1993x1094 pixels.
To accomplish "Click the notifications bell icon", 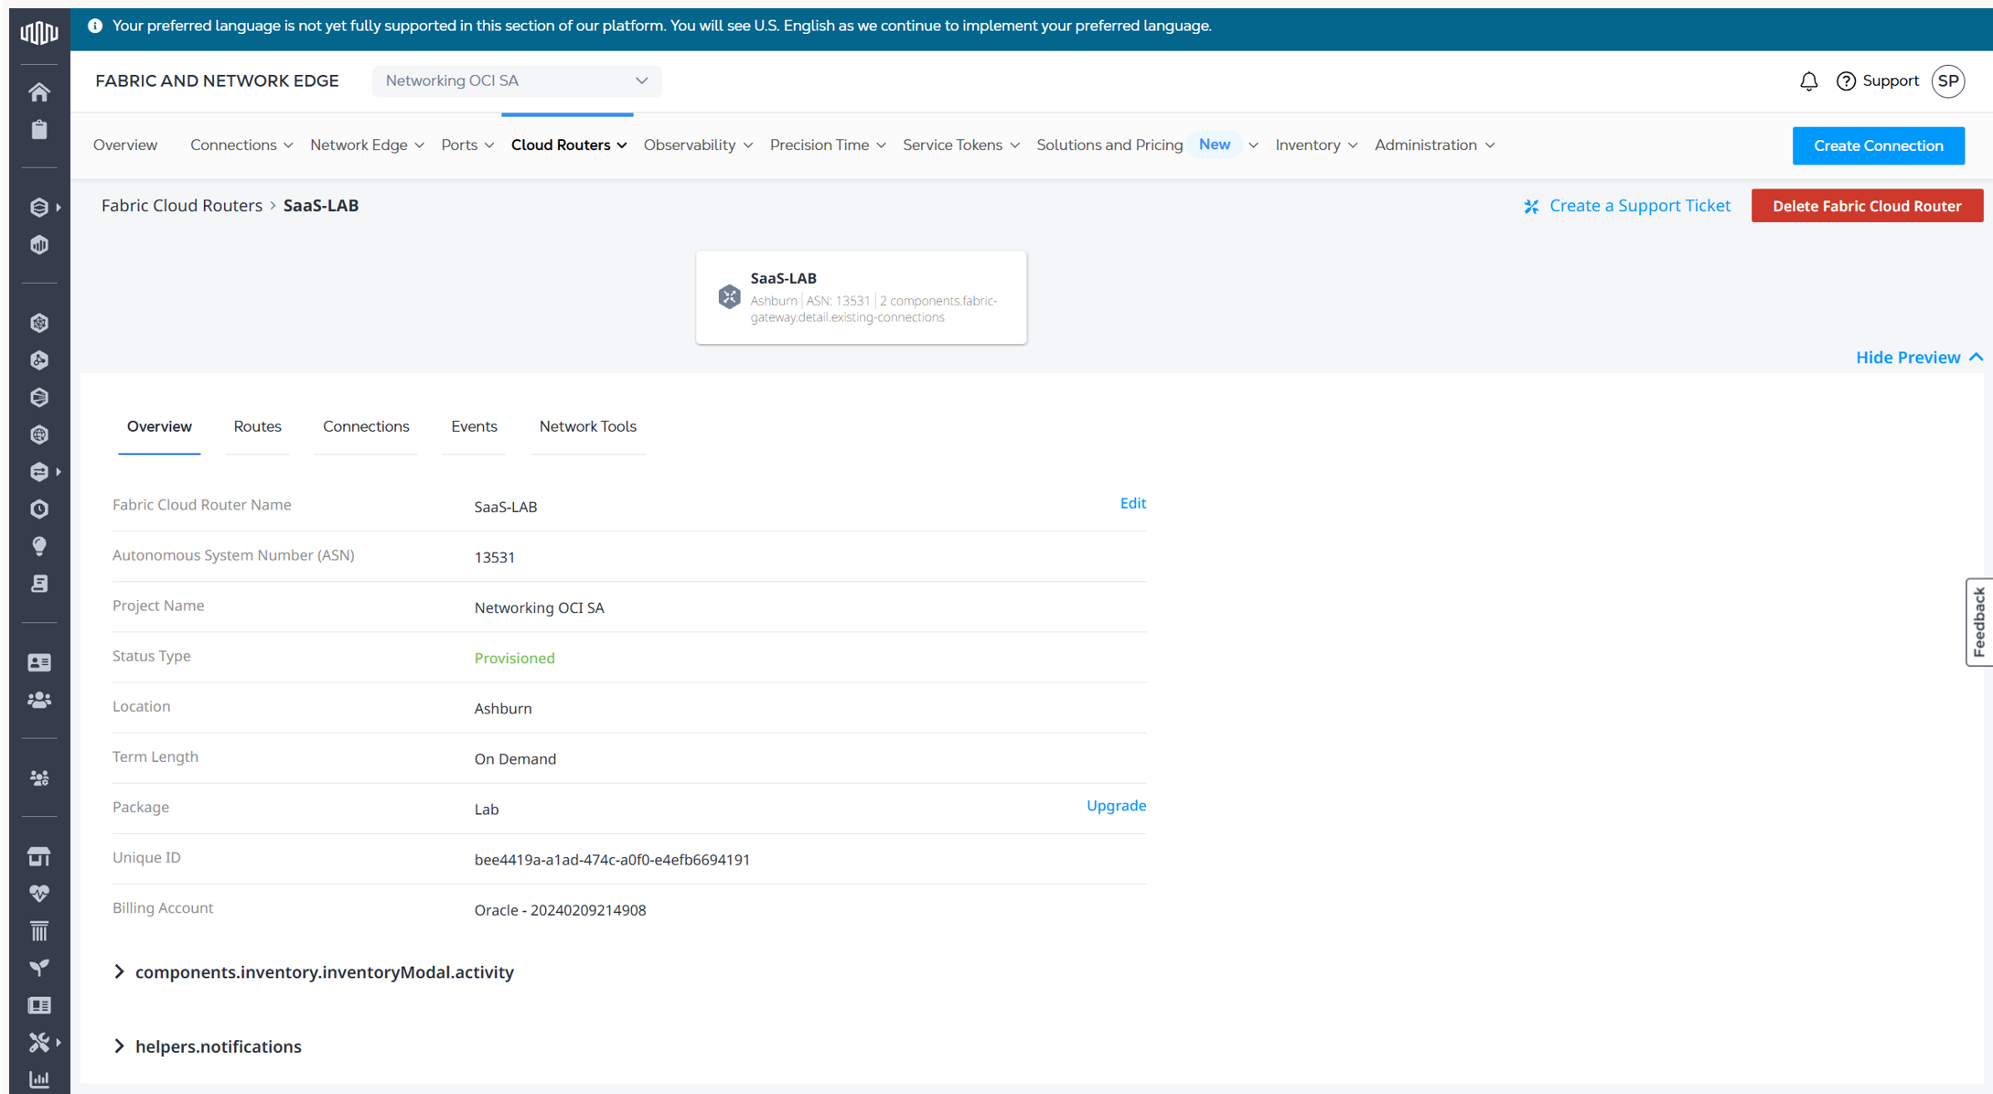I will [x=1808, y=81].
